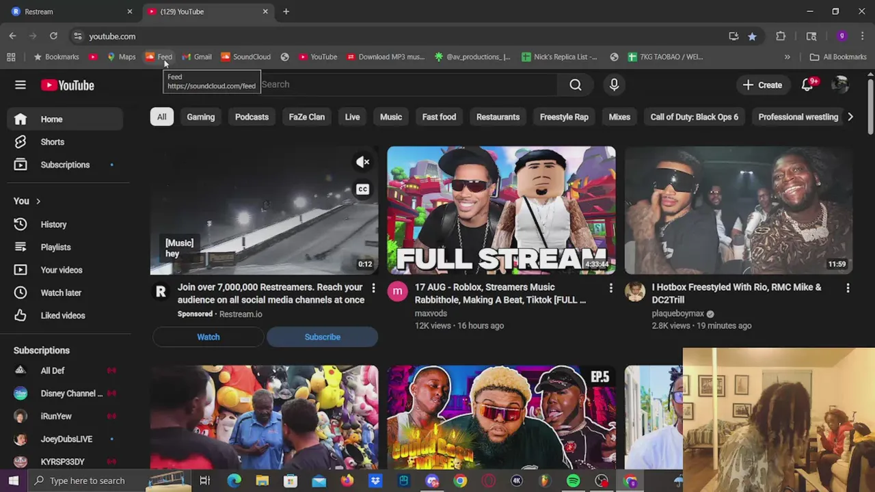
Task: Open the All Bookmarks folder
Action: [x=838, y=57]
